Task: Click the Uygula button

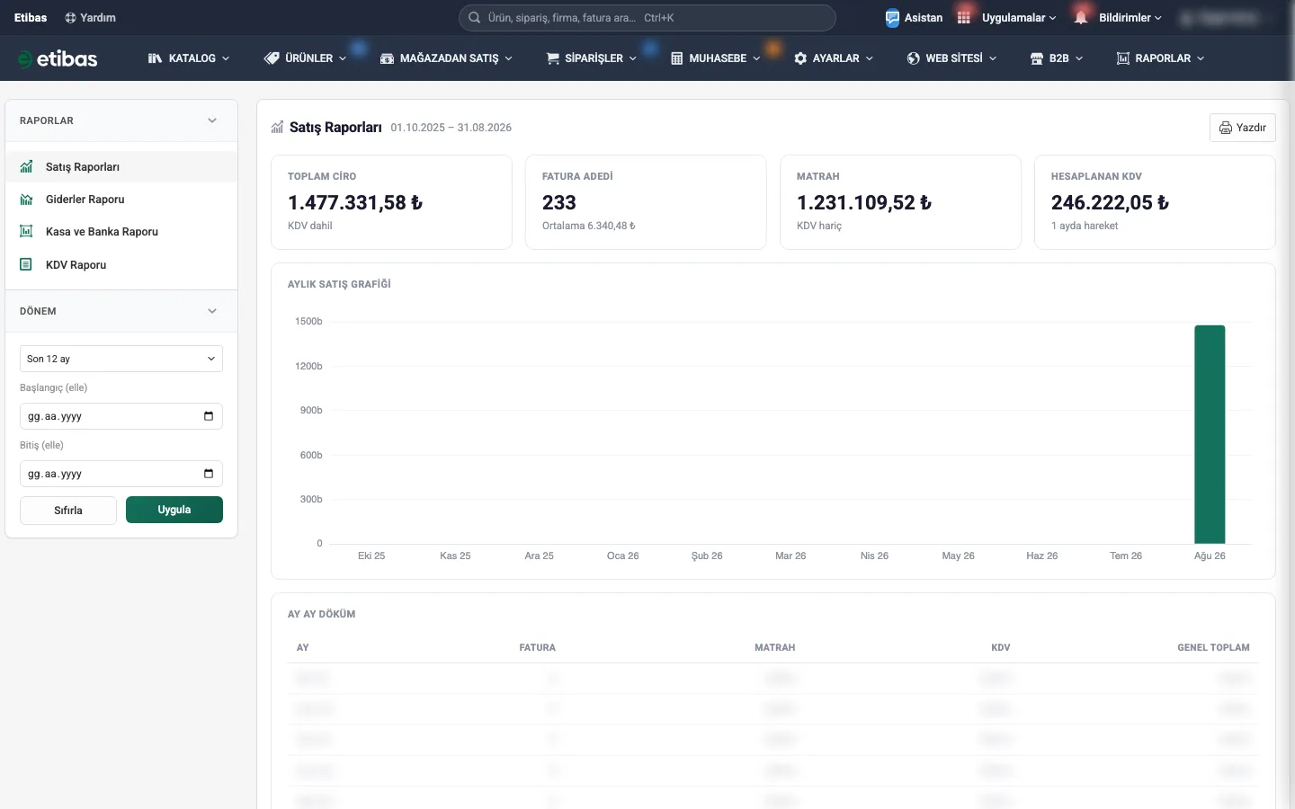Action: coord(174,510)
